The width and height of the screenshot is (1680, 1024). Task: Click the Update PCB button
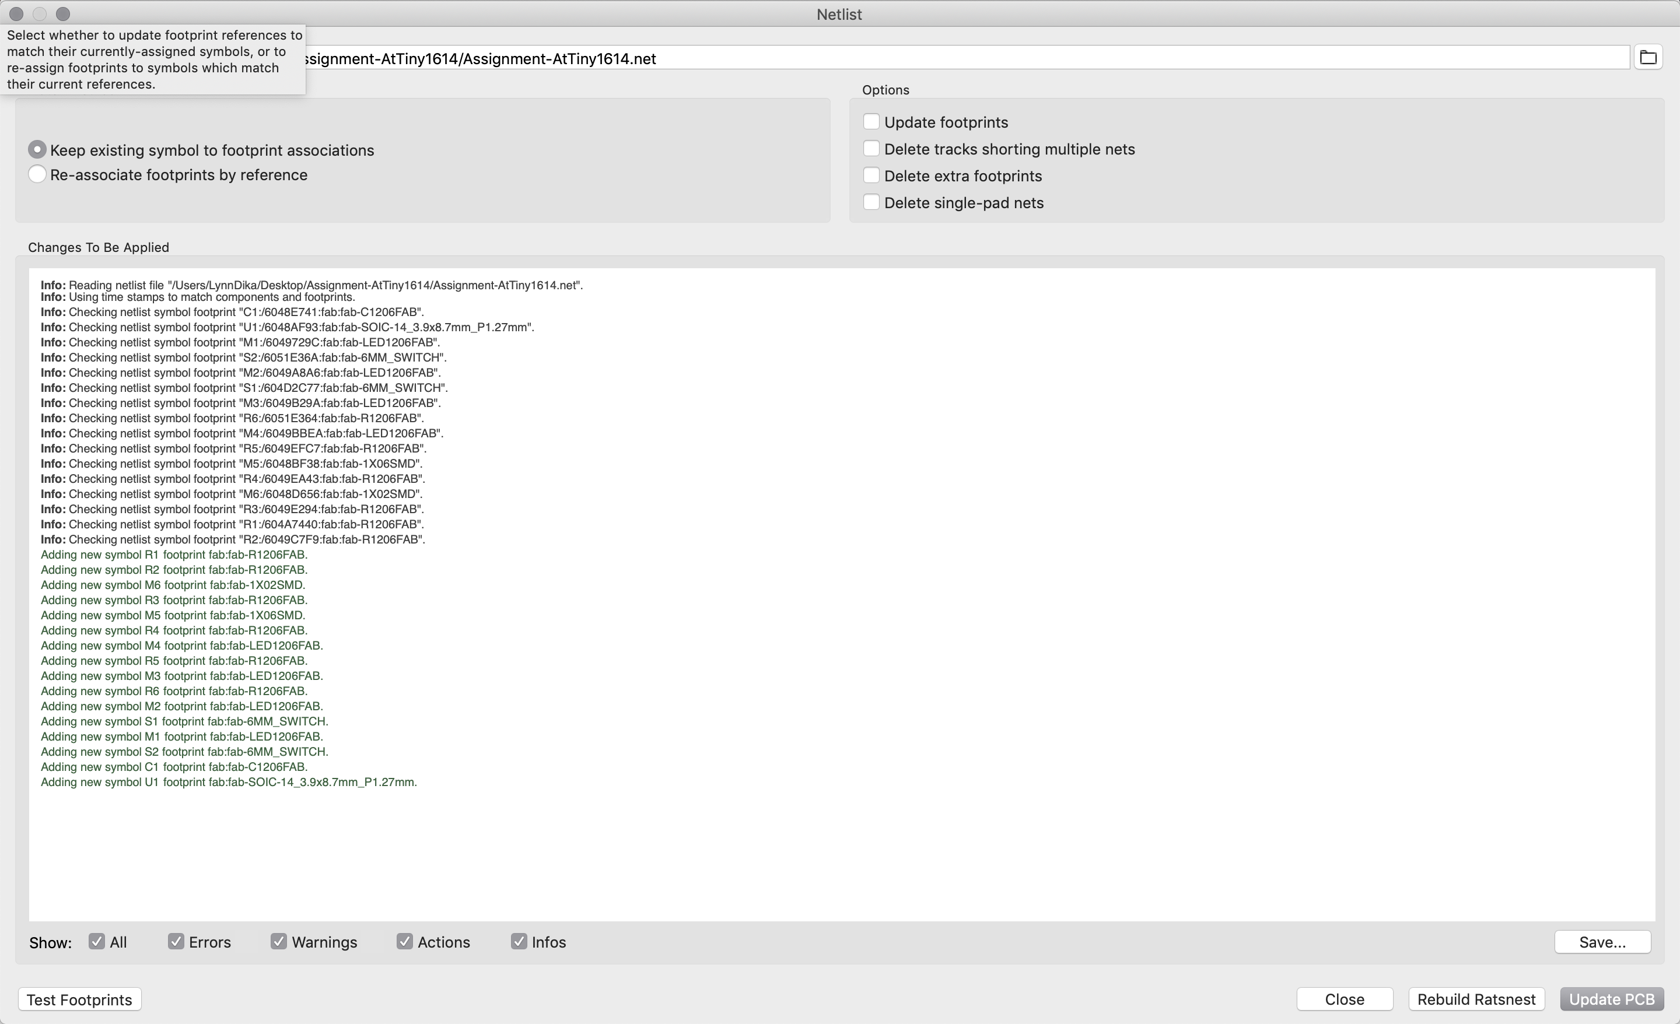(1612, 1000)
